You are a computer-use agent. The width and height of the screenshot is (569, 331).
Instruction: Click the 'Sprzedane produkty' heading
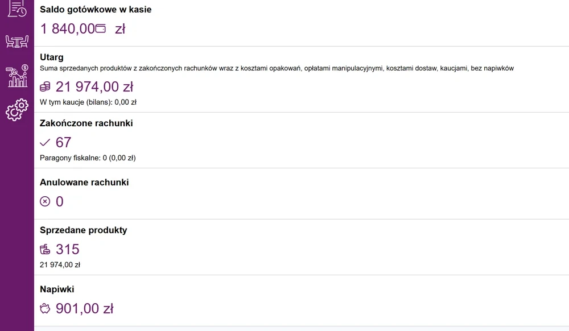84,230
